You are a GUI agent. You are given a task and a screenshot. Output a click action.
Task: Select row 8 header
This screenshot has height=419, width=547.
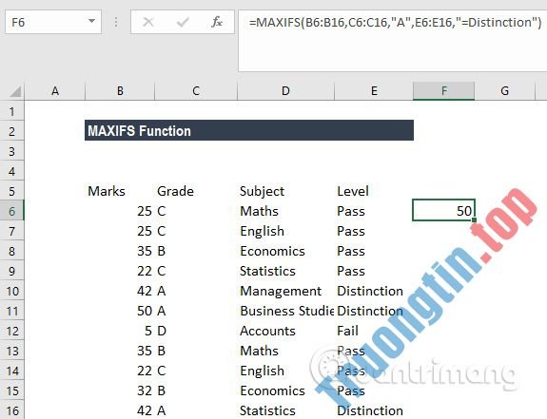coord(11,251)
